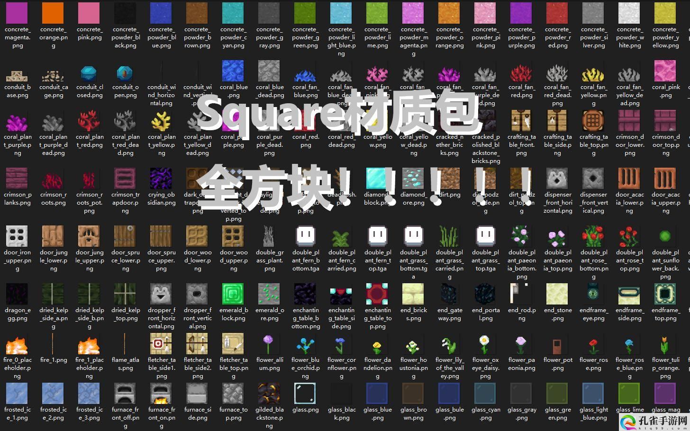Select concrete_powder_yellow.png icon
This screenshot has height=431, width=690.
coord(665,13)
